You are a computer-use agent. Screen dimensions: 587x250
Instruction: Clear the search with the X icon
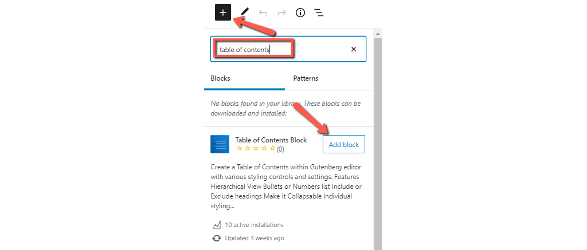[x=354, y=50]
